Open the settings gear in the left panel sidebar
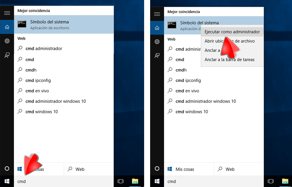Viewport: 292px width, 187px height. coord(7,41)
